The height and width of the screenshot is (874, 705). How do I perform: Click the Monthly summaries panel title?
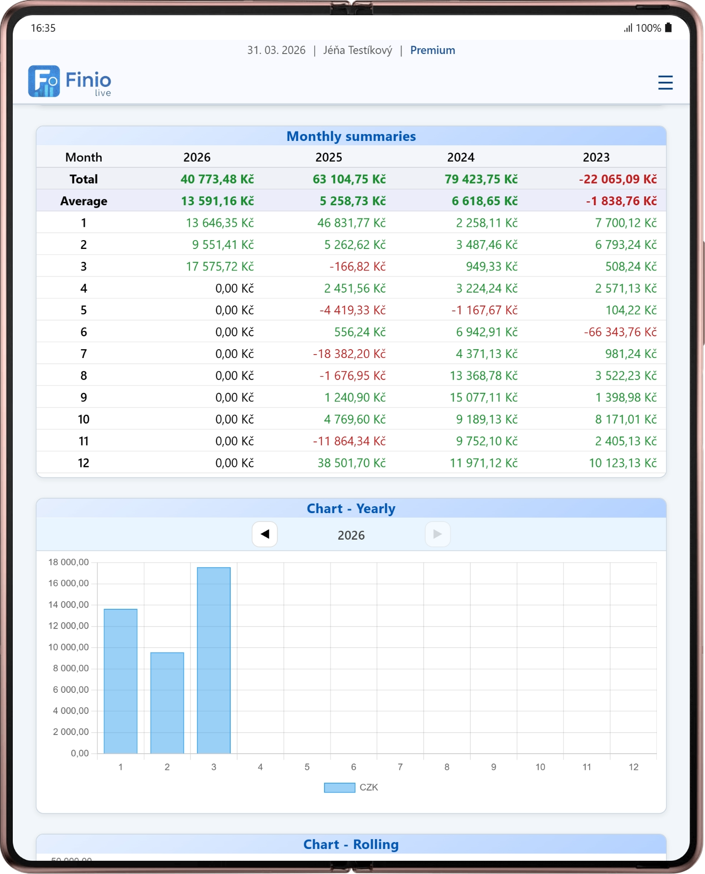point(351,136)
